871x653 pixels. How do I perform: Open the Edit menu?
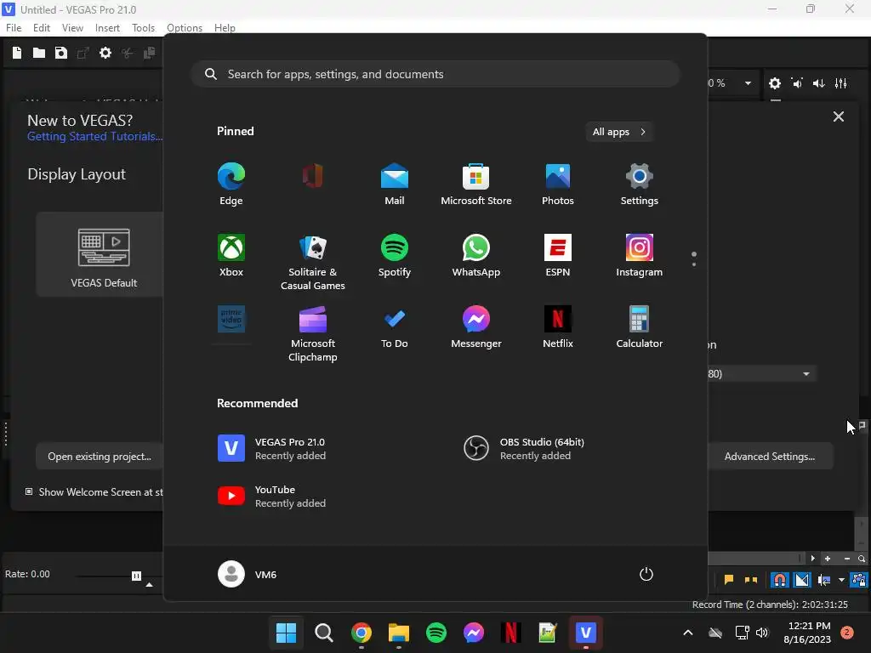(x=42, y=28)
